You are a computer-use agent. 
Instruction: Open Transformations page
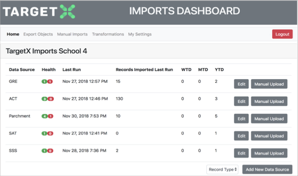(x=108, y=34)
